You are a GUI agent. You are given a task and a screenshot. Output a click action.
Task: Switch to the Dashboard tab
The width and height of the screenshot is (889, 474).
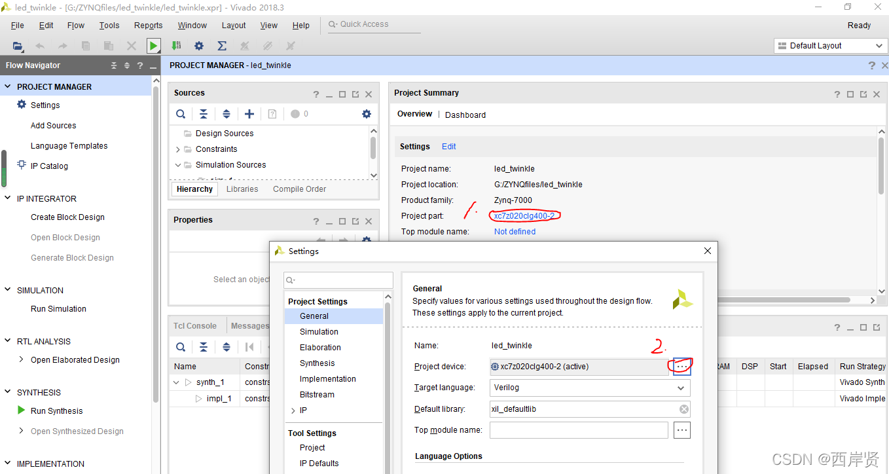tap(465, 115)
